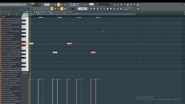Click the microphone recording icon in top toolbar

[x=121, y=5]
